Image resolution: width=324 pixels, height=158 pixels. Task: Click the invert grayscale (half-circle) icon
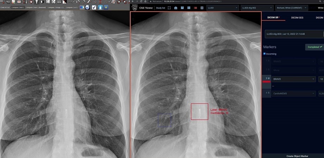[42, 2]
